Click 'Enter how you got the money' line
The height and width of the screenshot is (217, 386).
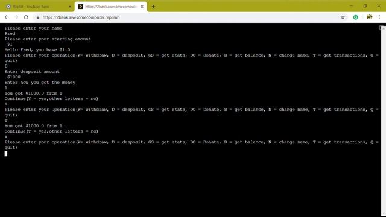pyautogui.click(x=40, y=82)
